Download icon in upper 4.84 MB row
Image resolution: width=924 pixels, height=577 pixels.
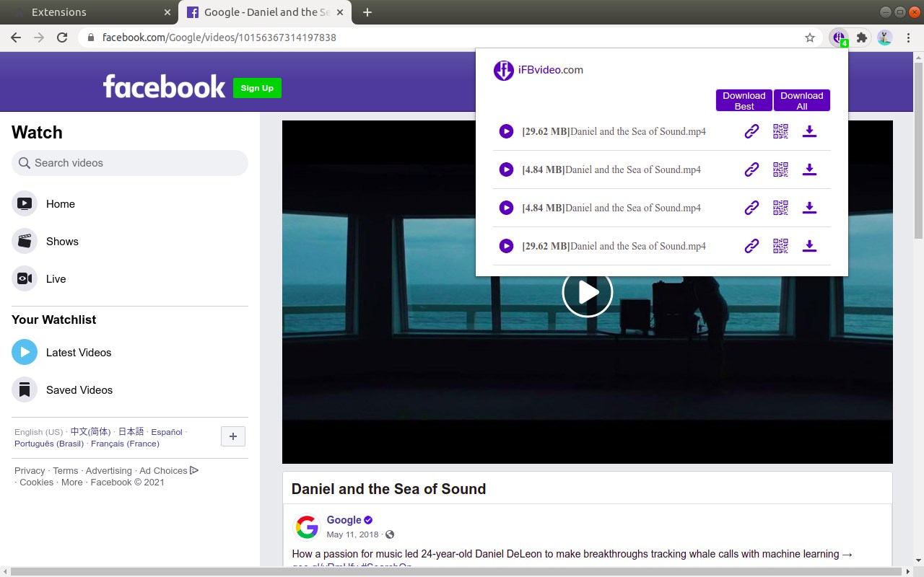[809, 169]
